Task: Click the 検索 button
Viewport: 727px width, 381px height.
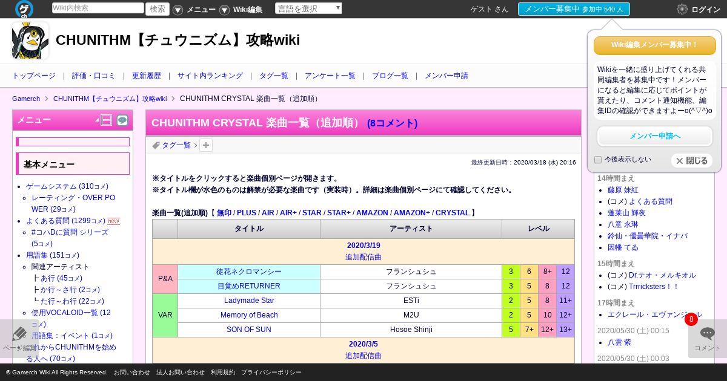Action: pyautogui.click(x=158, y=8)
